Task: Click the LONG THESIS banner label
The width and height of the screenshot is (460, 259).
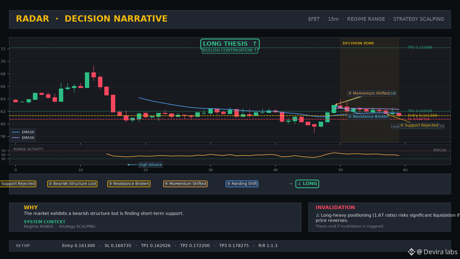Action: click(x=230, y=44)
